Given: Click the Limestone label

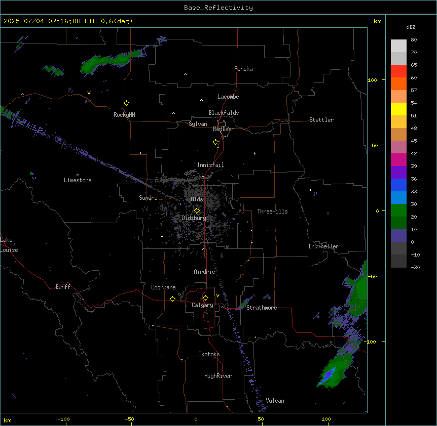Looking at the screenshot, I should point(78,180).
